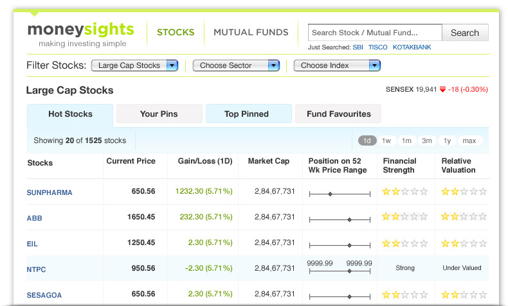The width and height of the screenshot is (508, 306).
Task: Open the recently searched SBI link
Action: pos(358,47)
